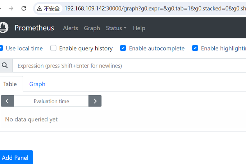Image resolution: width=246 pixels, height=164 pixels.
Task: Click the Prometheus flame logo icon
Action: click(x=4, y=28)
